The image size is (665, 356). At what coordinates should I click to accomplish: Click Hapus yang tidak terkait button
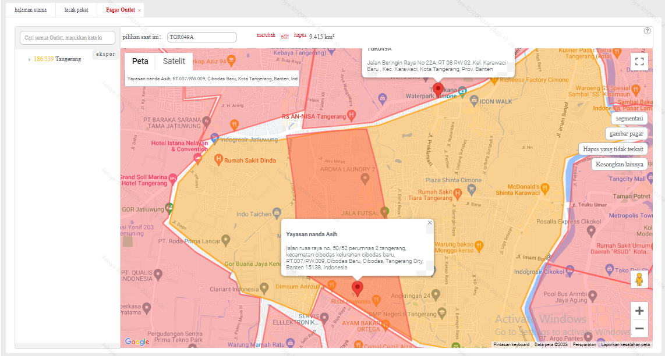coord(613,149)
